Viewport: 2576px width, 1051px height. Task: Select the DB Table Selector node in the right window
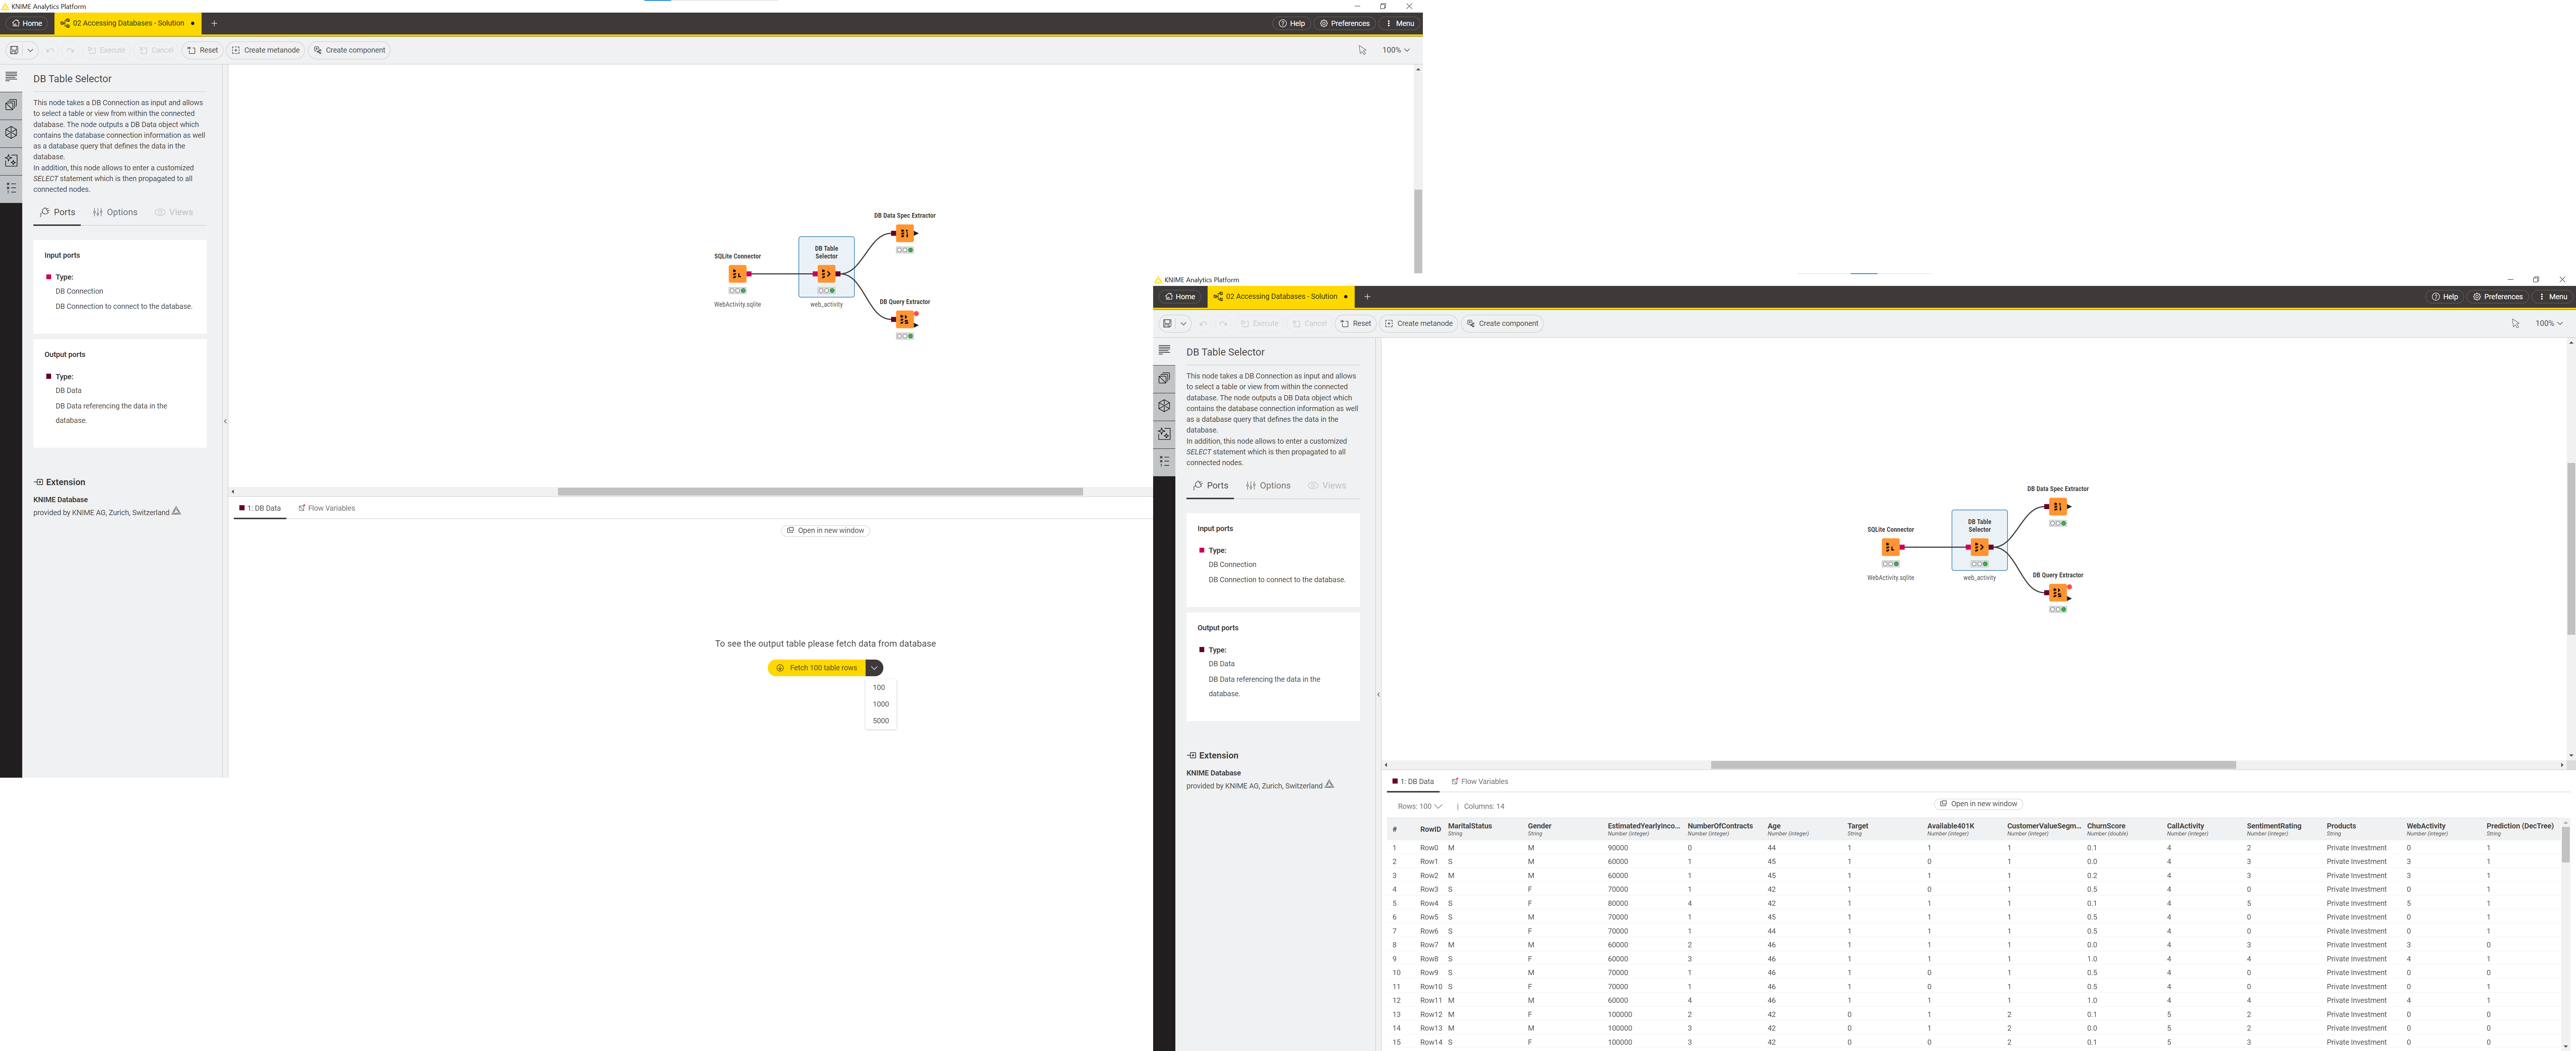(1979, 547)
